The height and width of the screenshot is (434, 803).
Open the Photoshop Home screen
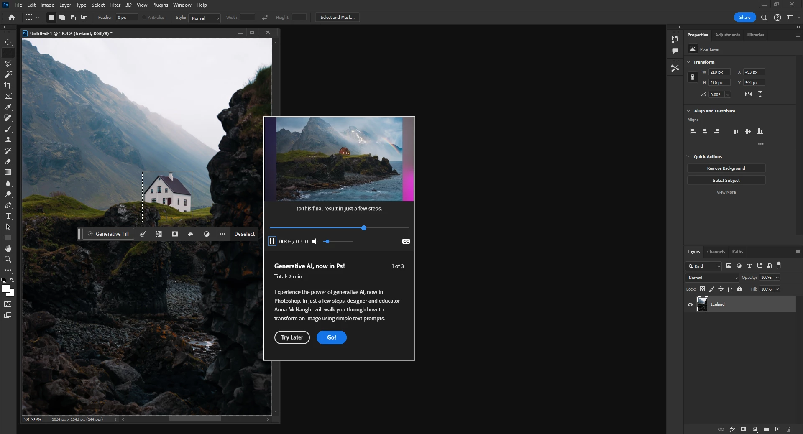12,18
